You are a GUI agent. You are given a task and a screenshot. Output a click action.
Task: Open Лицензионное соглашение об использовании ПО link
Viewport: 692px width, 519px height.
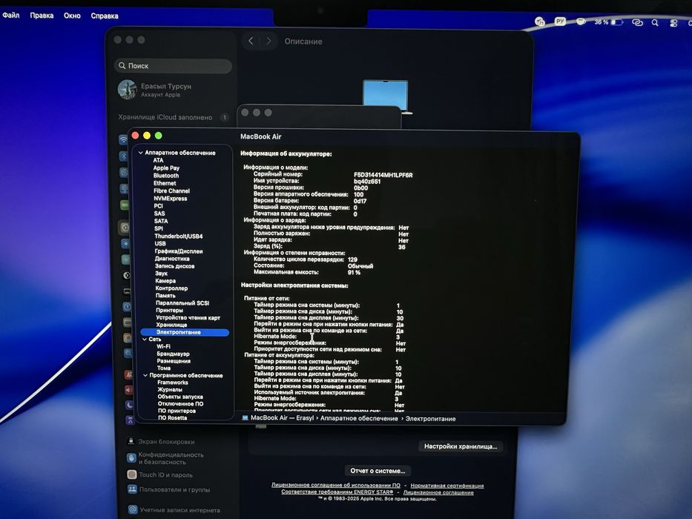coord(336,485)
